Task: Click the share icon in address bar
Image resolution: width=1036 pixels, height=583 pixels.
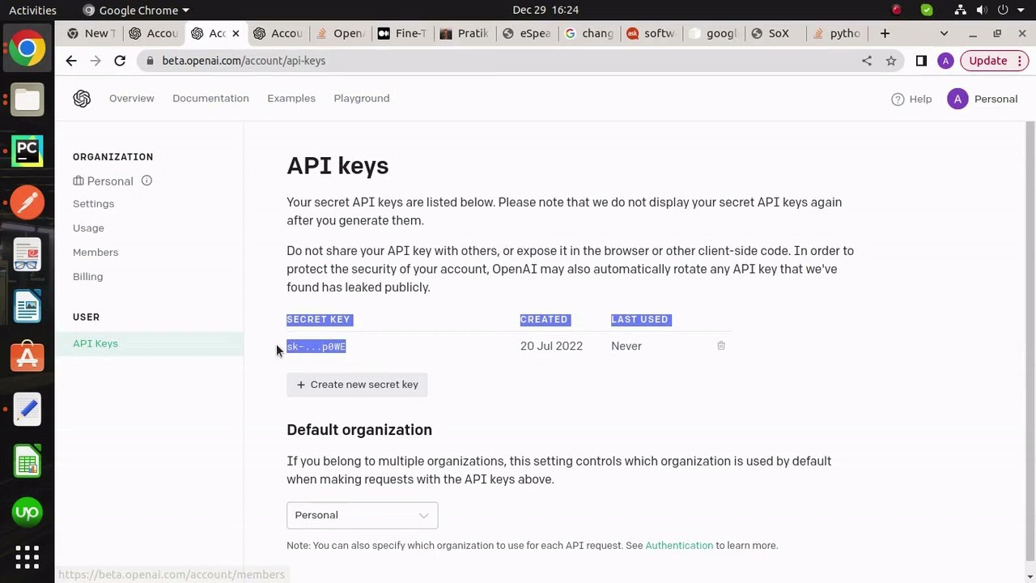Action: 867,61
